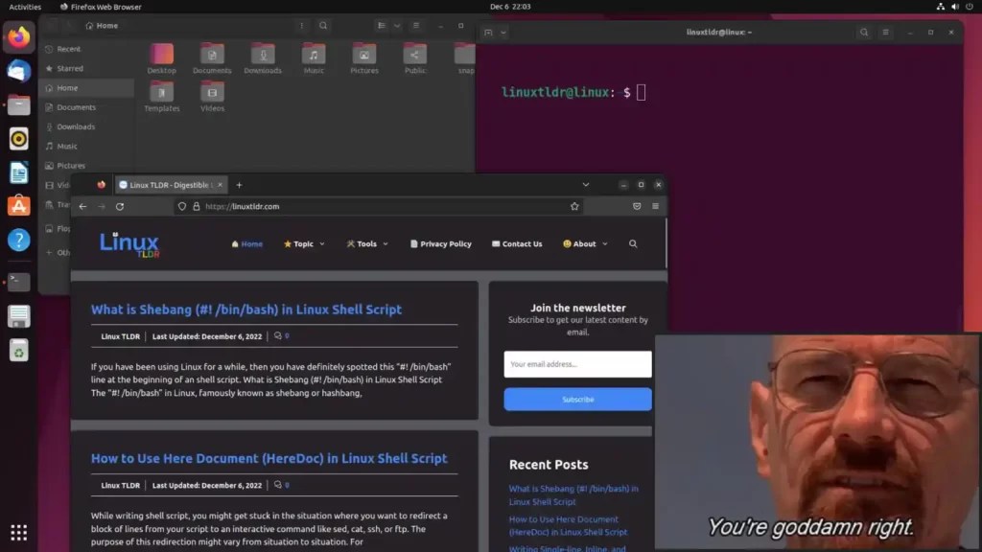The width and height of the screenshot is (982, 552).
Task: Click the terminal window search icon
Action: pyautogui.click(x=864, y=32)
